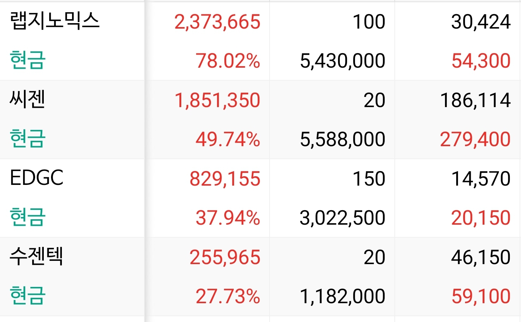Click the profit value 1,851,350
The image size is (521, 322).
pyautogui.click(x=217, y=101)
